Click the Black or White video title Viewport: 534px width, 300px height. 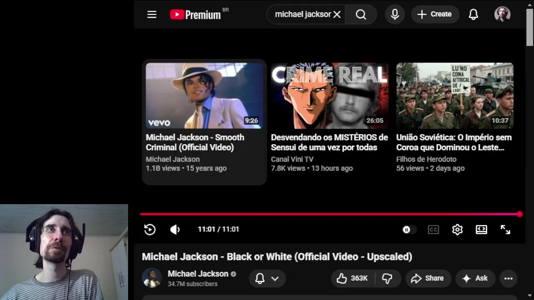click(277, 257)
